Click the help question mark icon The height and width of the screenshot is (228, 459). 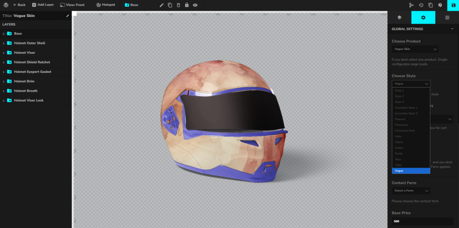tap(440, 5)
